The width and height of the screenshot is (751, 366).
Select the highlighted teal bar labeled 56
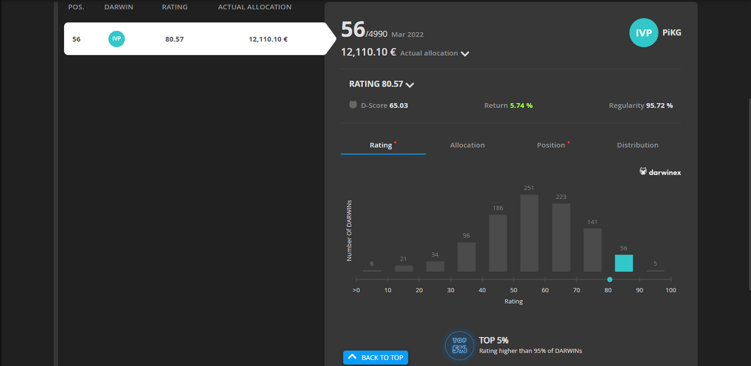(x=624, y=263)
